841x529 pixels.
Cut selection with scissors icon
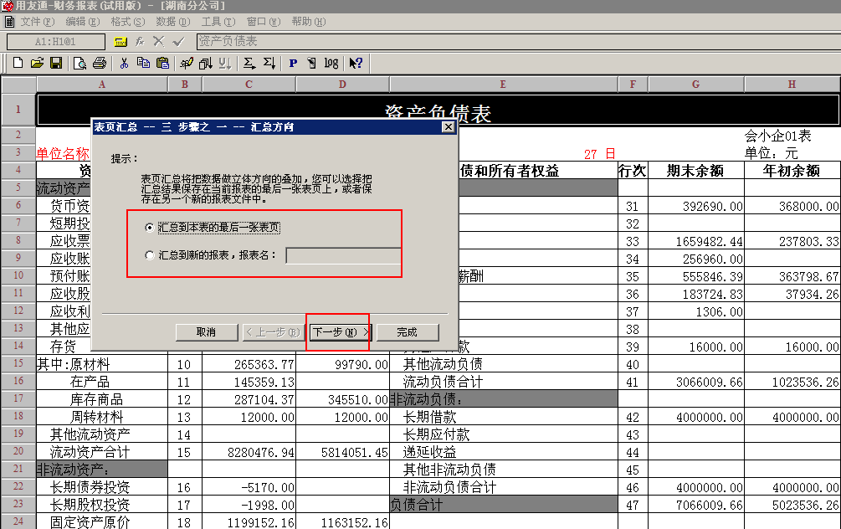click(124, 64)
